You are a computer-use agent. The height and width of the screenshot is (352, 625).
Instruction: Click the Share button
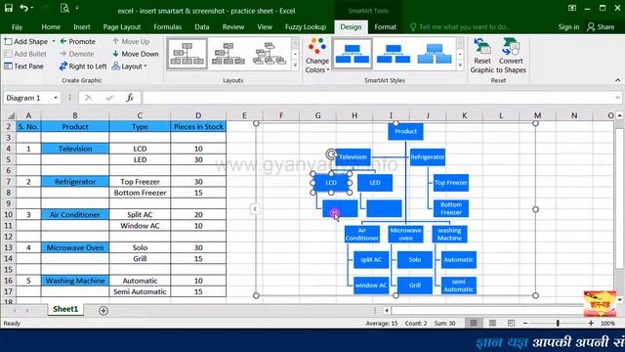(601, 27)
